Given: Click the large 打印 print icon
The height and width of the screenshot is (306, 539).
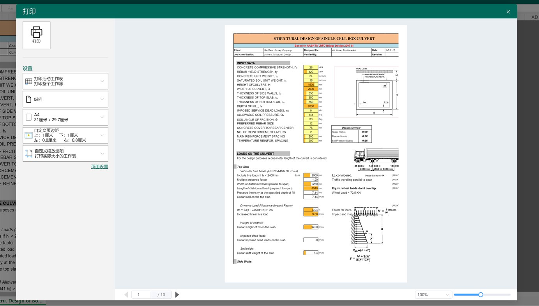Looking at the screenshot, I should click(x=36, y=35).
